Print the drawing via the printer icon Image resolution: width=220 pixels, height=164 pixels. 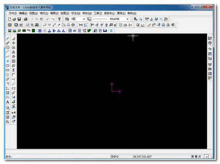tap(26, 19)
